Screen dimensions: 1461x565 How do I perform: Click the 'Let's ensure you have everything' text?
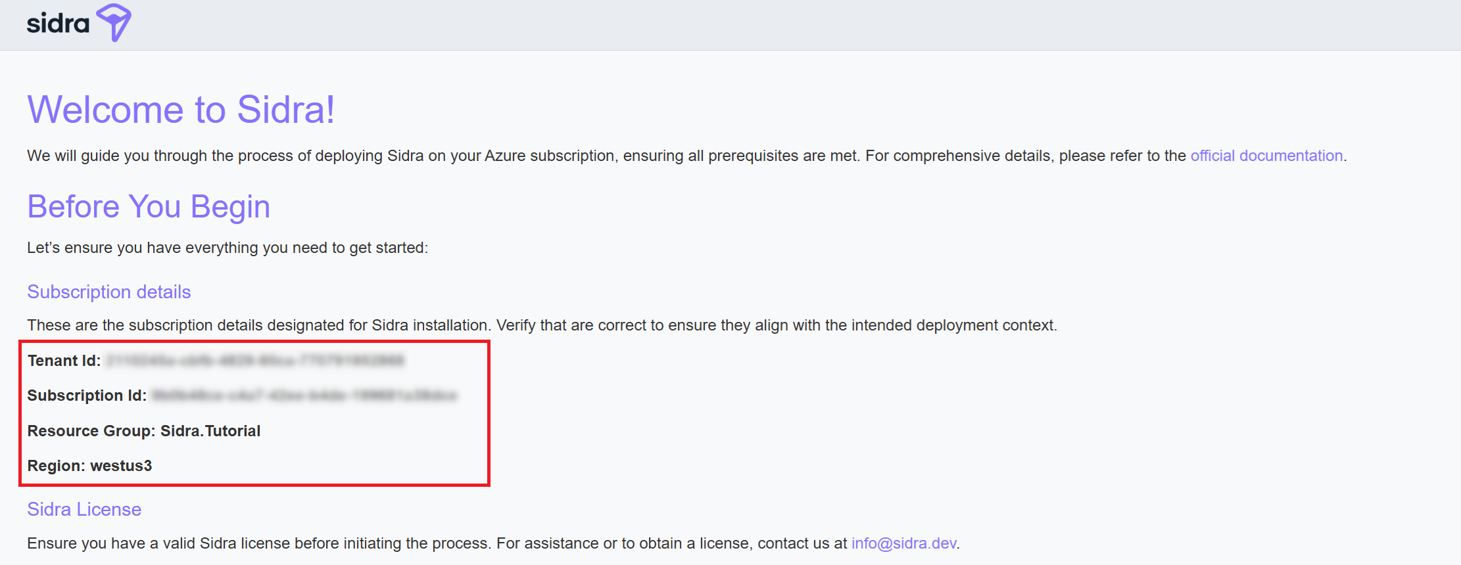(228, 248)
